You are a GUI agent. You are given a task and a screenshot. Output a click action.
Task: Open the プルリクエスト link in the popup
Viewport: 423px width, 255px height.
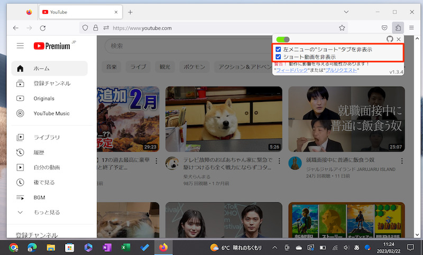pyautogui.click(x=341, y=70)
